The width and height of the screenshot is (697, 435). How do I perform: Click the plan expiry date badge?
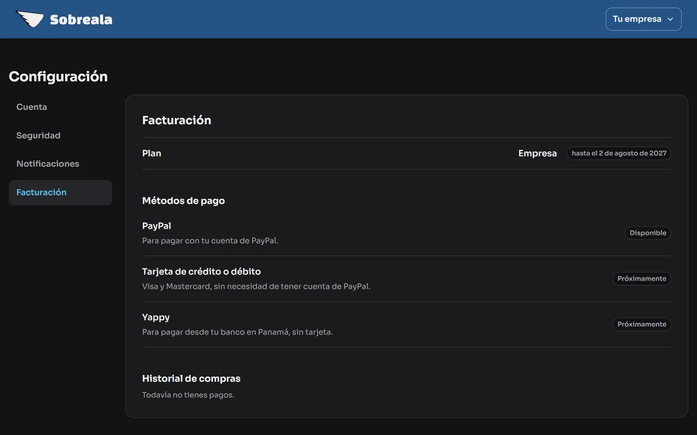tap(619, 153)
